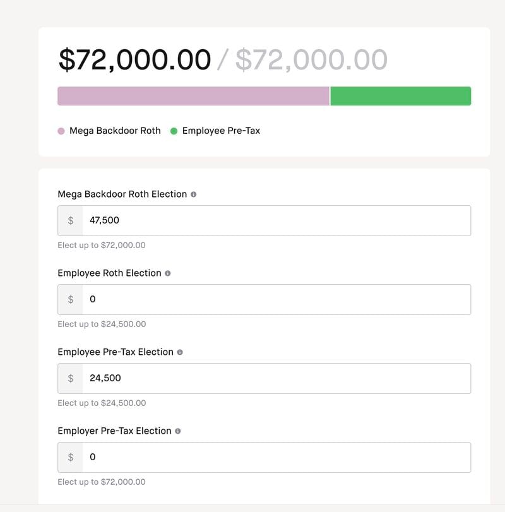Click the pink Mega Backdoor Roth legend dot
Viewport: 505px width, 512px height.
click(61, 131)
